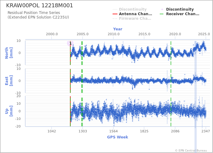Toggle the greyed-out Discontinuity line legend entry
The width and height of the screenshot is (213, 153).
pos(130,9)
